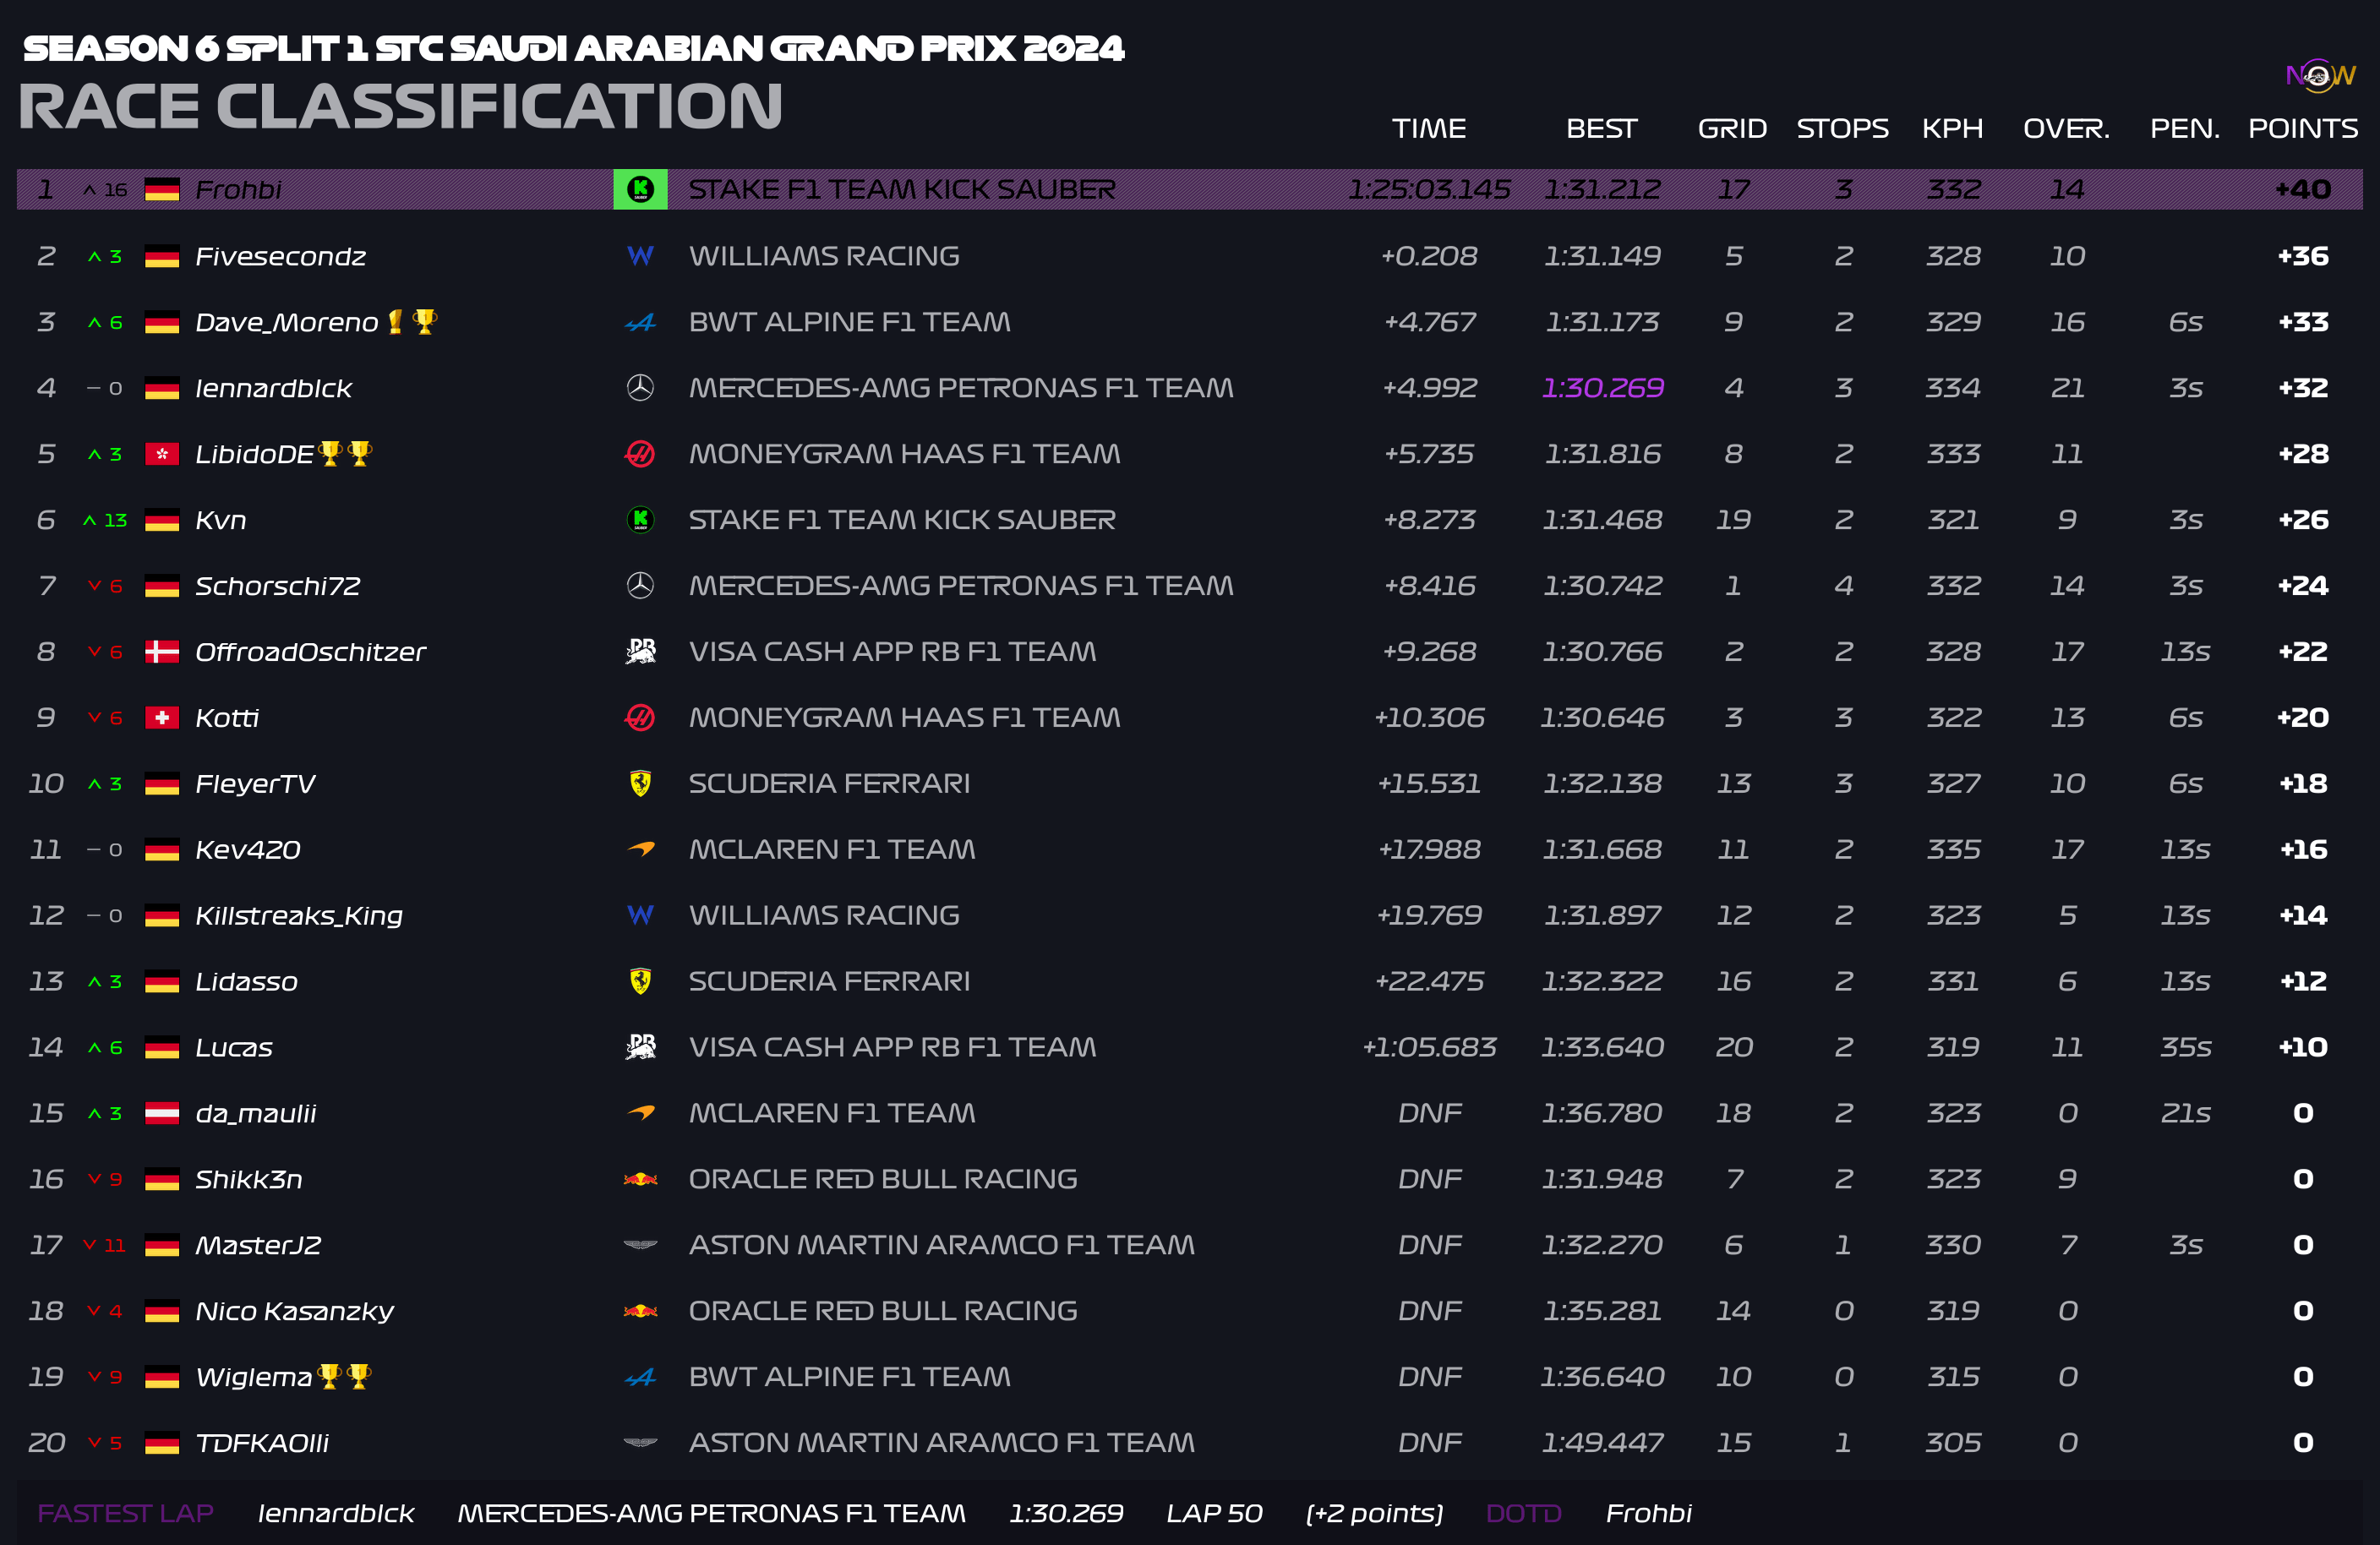Click the Kick Sauber logo in Frohbi's row
Viewport: 2380px width, 1545px height.
coord(640,189)
